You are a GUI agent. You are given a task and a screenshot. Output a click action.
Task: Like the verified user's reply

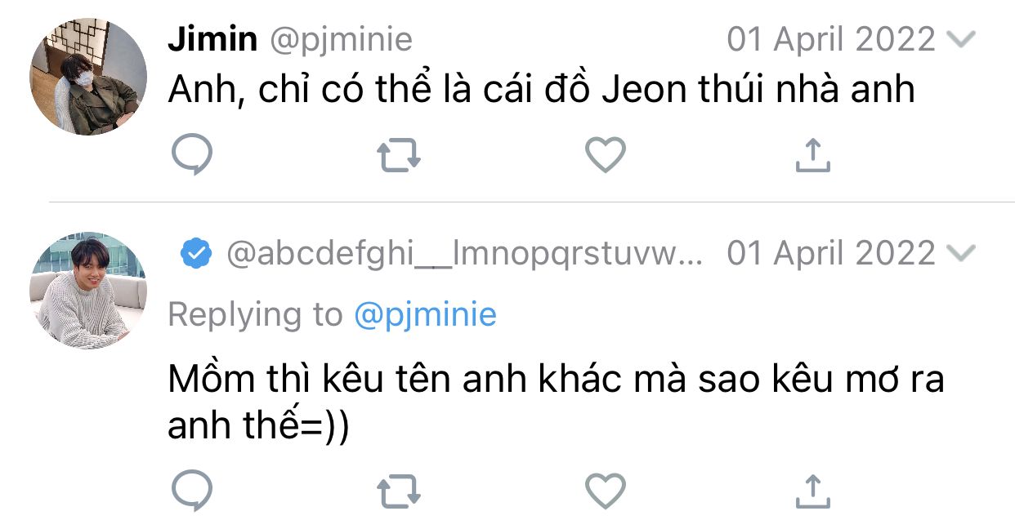[x=606, y=491]
